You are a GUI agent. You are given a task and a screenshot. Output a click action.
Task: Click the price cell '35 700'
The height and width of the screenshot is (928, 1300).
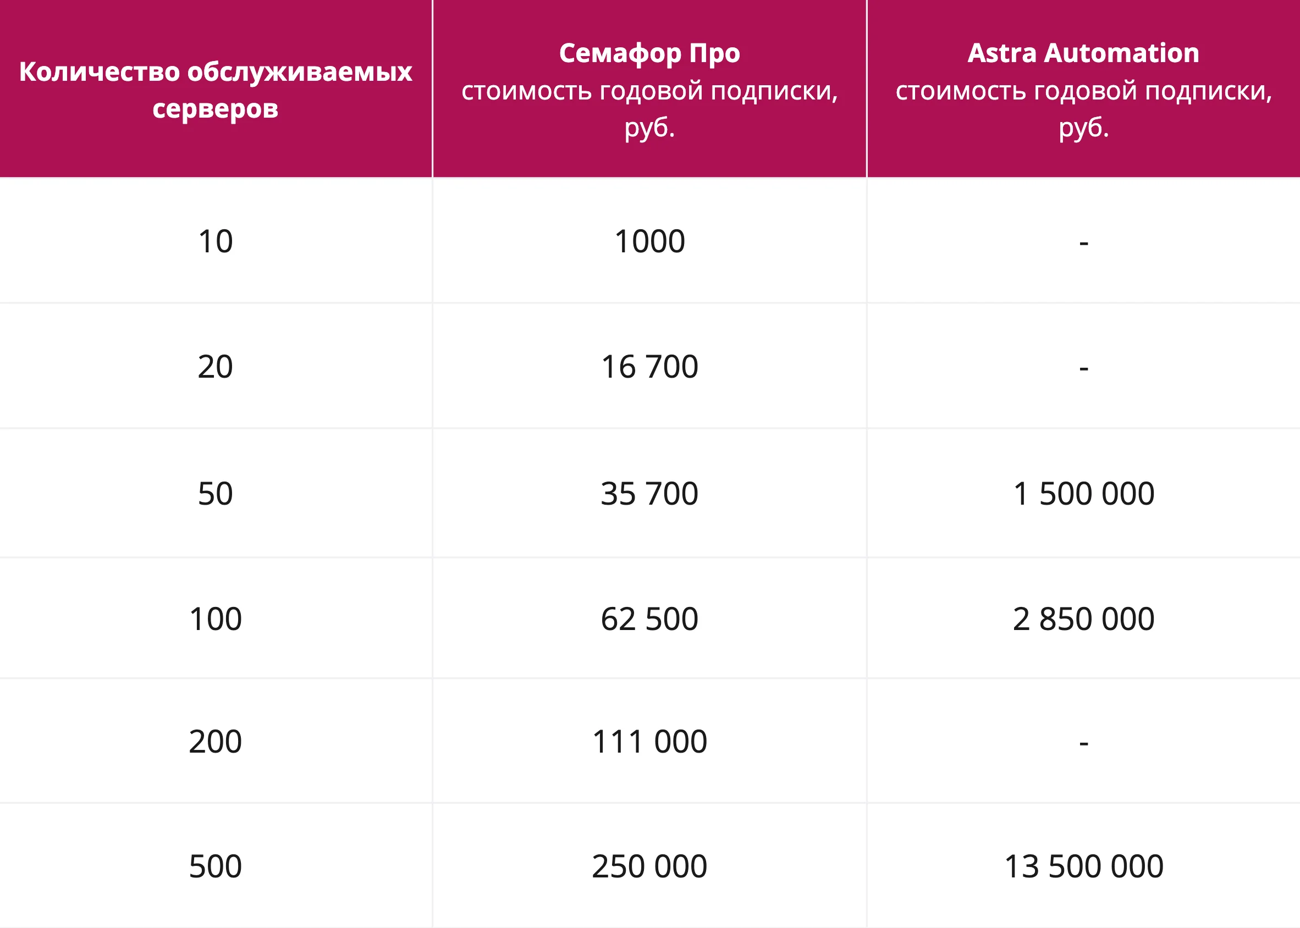point(649,493)
